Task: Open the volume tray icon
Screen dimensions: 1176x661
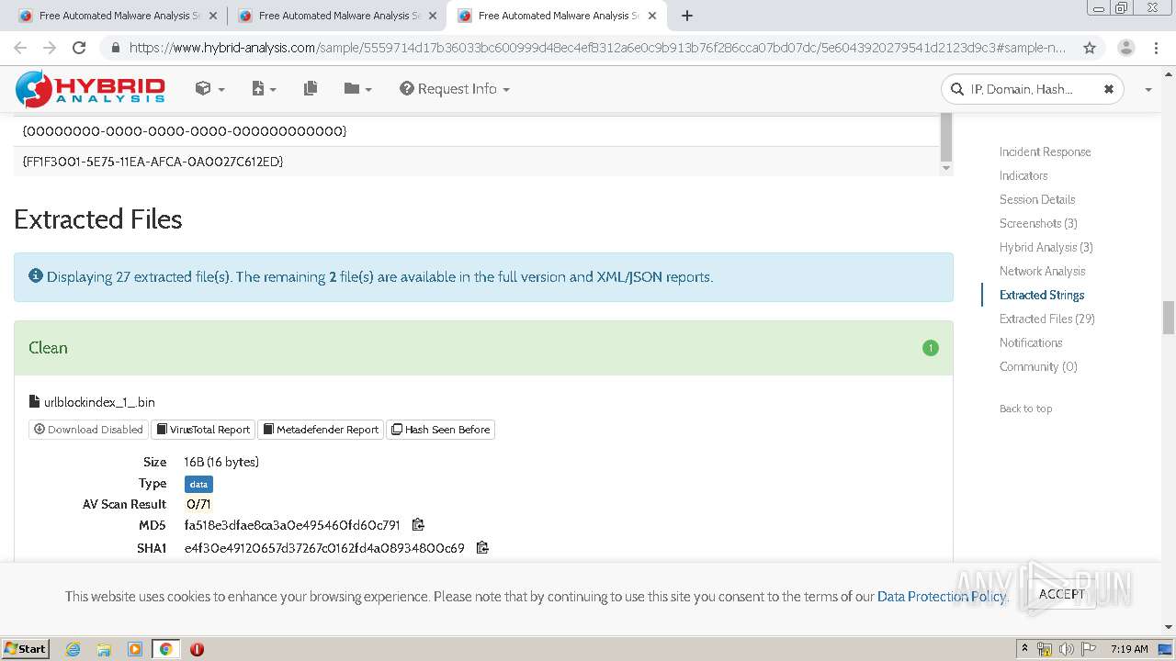Action: point(1067,649)
